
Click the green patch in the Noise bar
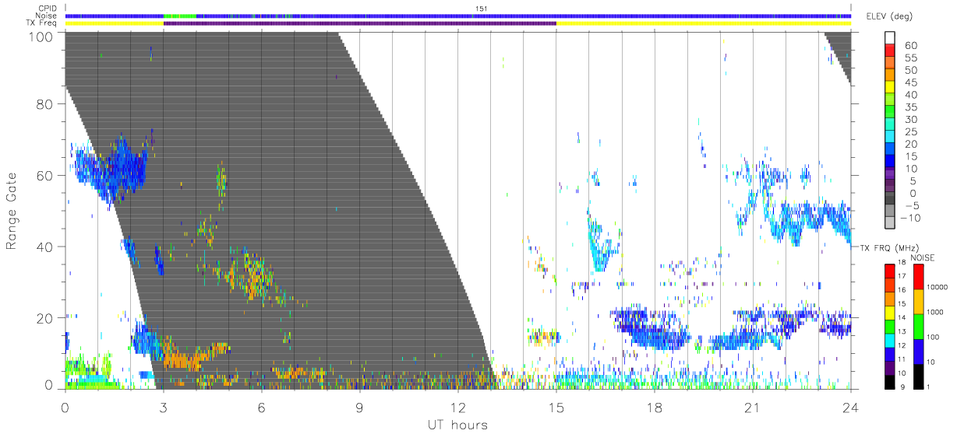[180, 16]
